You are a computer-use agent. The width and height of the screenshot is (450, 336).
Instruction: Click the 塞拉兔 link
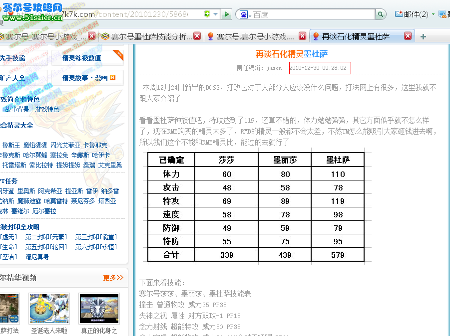coord(59,155)
